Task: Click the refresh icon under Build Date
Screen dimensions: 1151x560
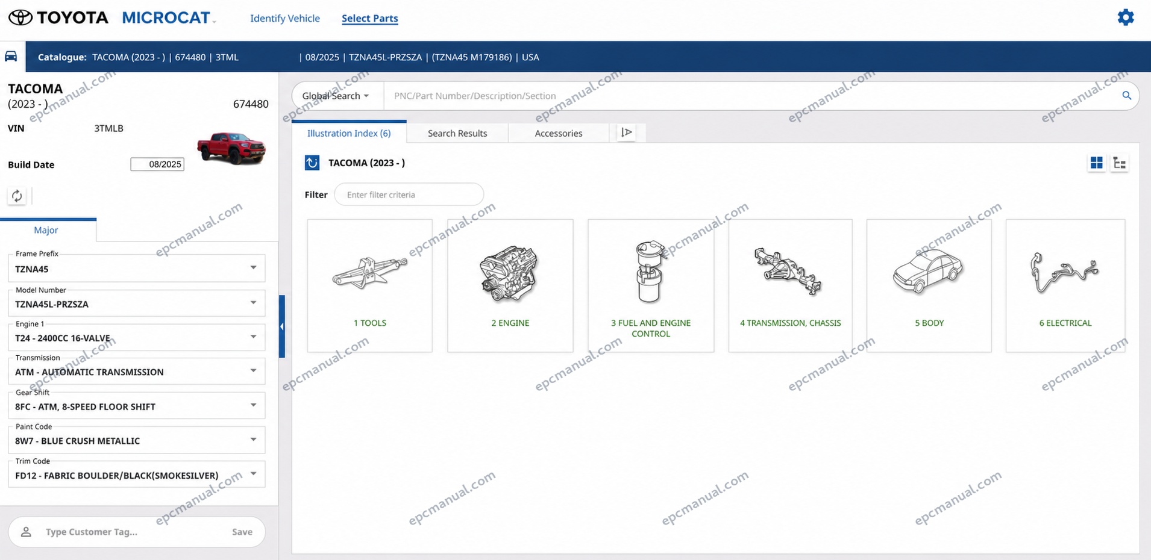Action: pyautogui.click(x=17, y=196)
